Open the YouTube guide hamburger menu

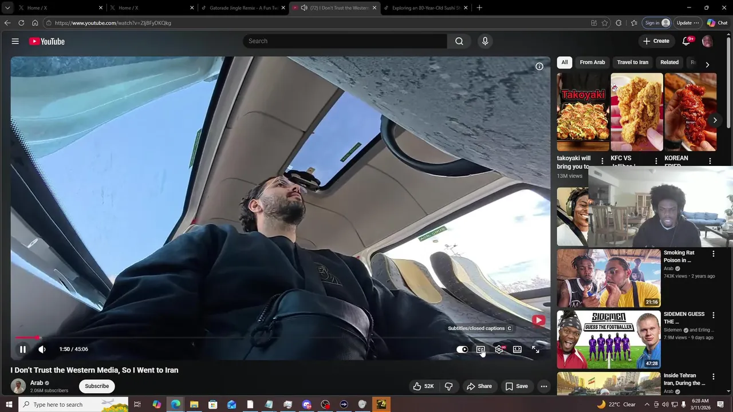pos(15,41)
